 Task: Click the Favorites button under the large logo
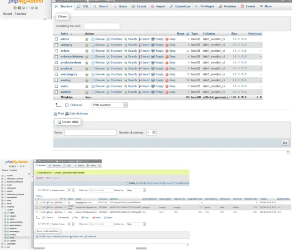coord(20,14)
